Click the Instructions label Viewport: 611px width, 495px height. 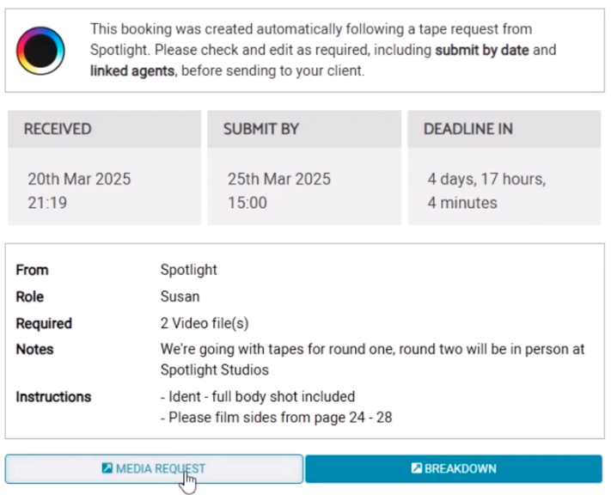pos(53,397)
